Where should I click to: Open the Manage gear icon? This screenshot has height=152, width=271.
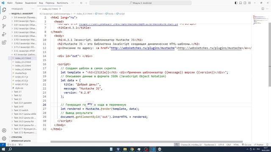pos(4,138)
